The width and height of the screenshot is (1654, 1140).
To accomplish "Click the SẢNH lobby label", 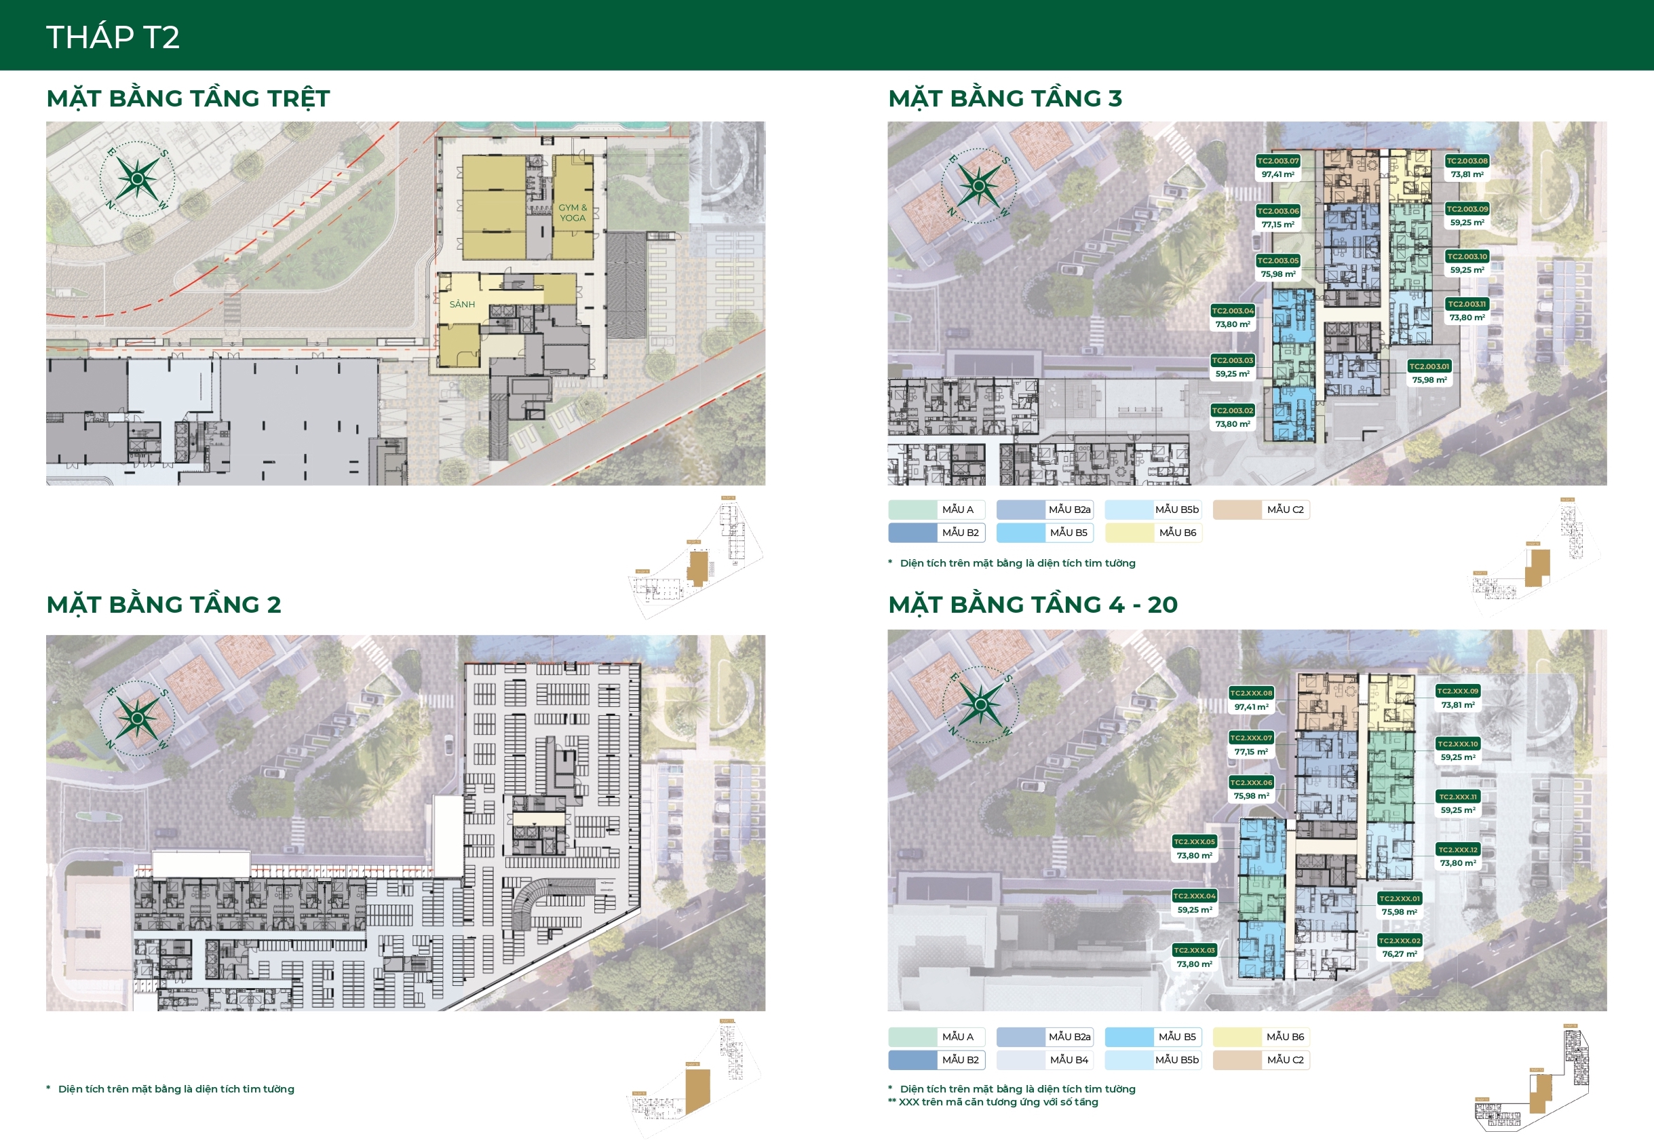I will 462,304.
